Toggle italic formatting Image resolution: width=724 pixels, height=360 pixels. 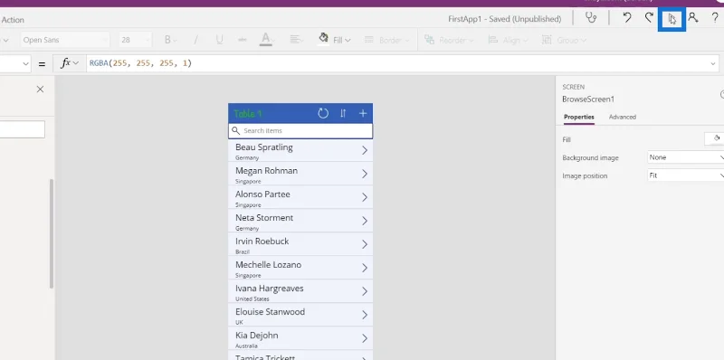195,40
